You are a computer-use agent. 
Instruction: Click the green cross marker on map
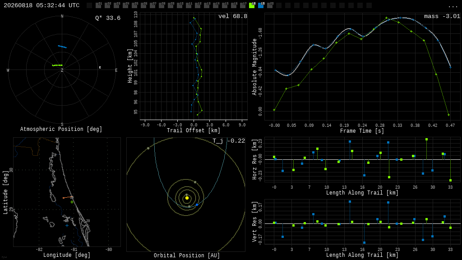pos(72,202)
